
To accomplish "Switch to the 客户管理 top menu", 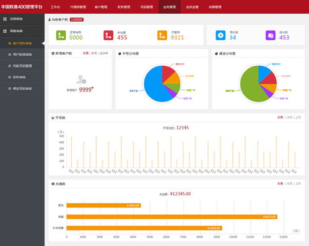I will (101, 7).
